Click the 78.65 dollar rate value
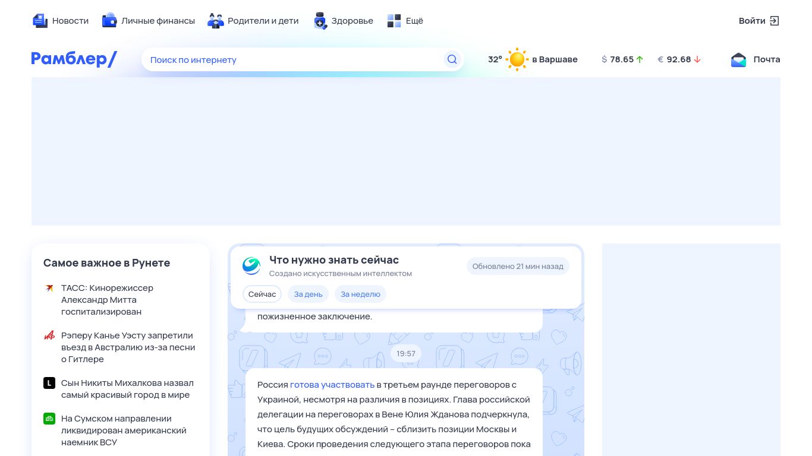 pos(622,59)
